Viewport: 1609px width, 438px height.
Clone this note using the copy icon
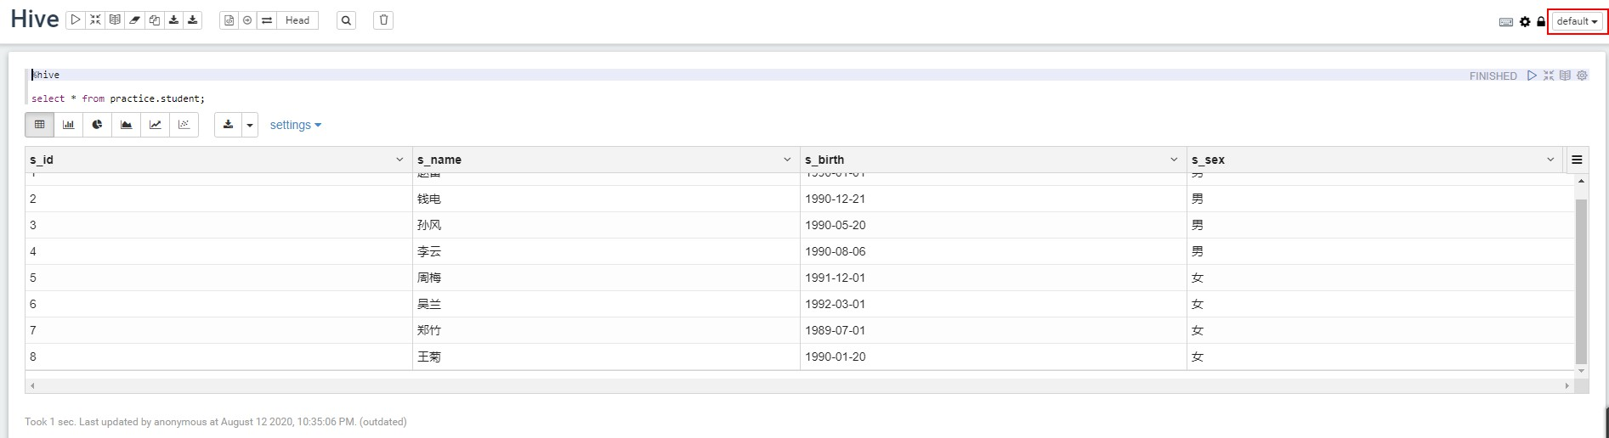154,20
